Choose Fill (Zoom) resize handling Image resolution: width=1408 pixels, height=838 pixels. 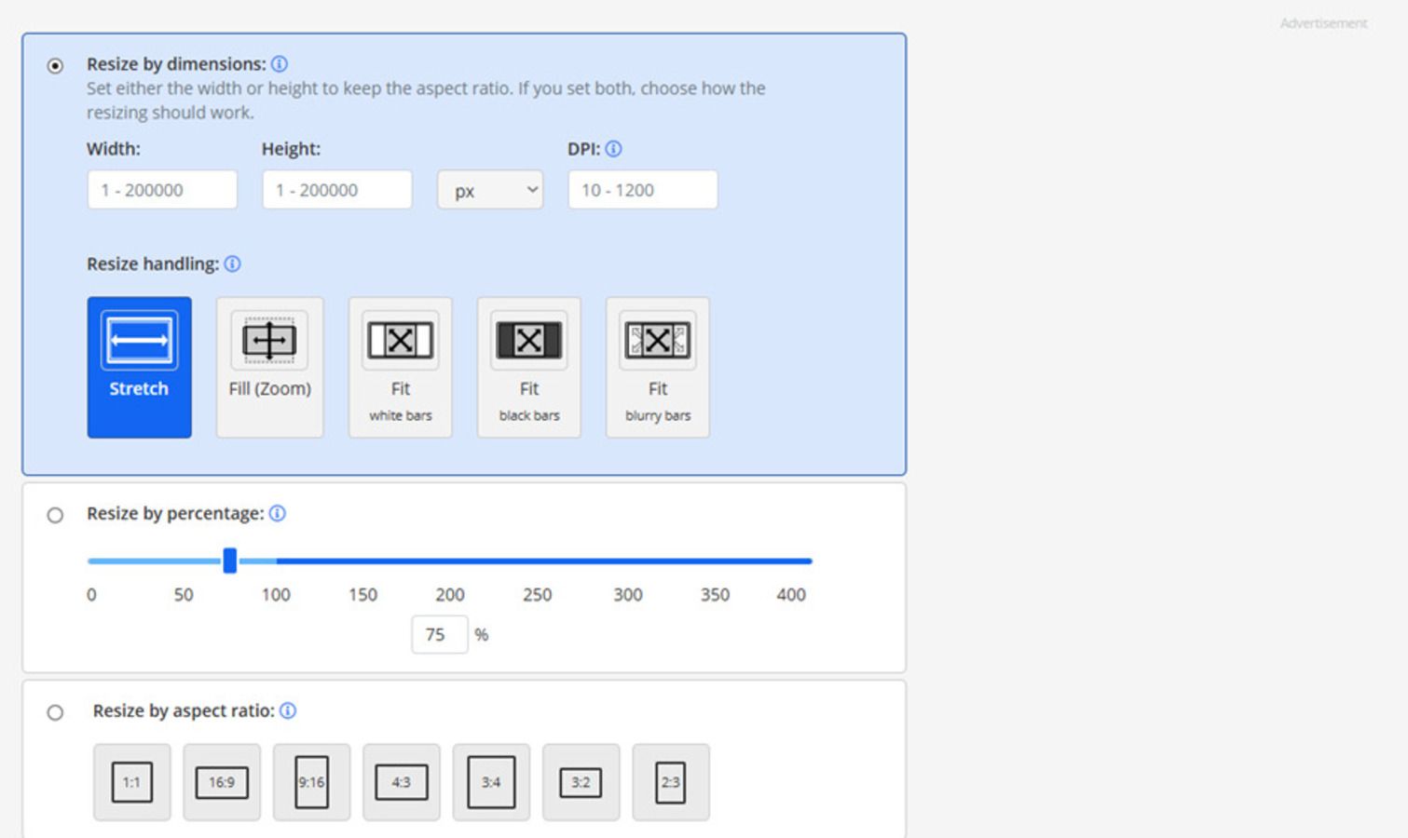269,367
